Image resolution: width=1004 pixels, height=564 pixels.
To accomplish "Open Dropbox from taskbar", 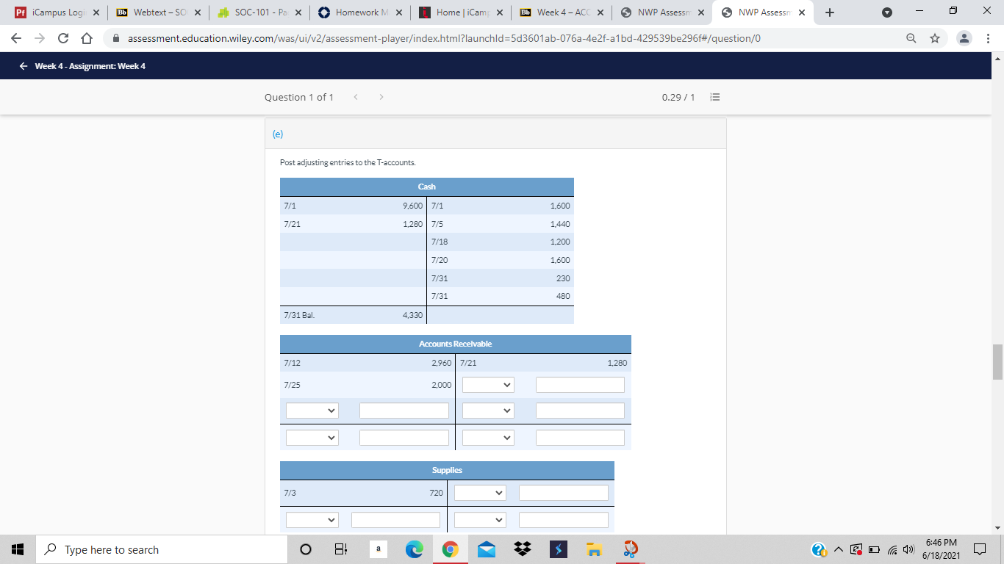I will click(x=522, y=550).
